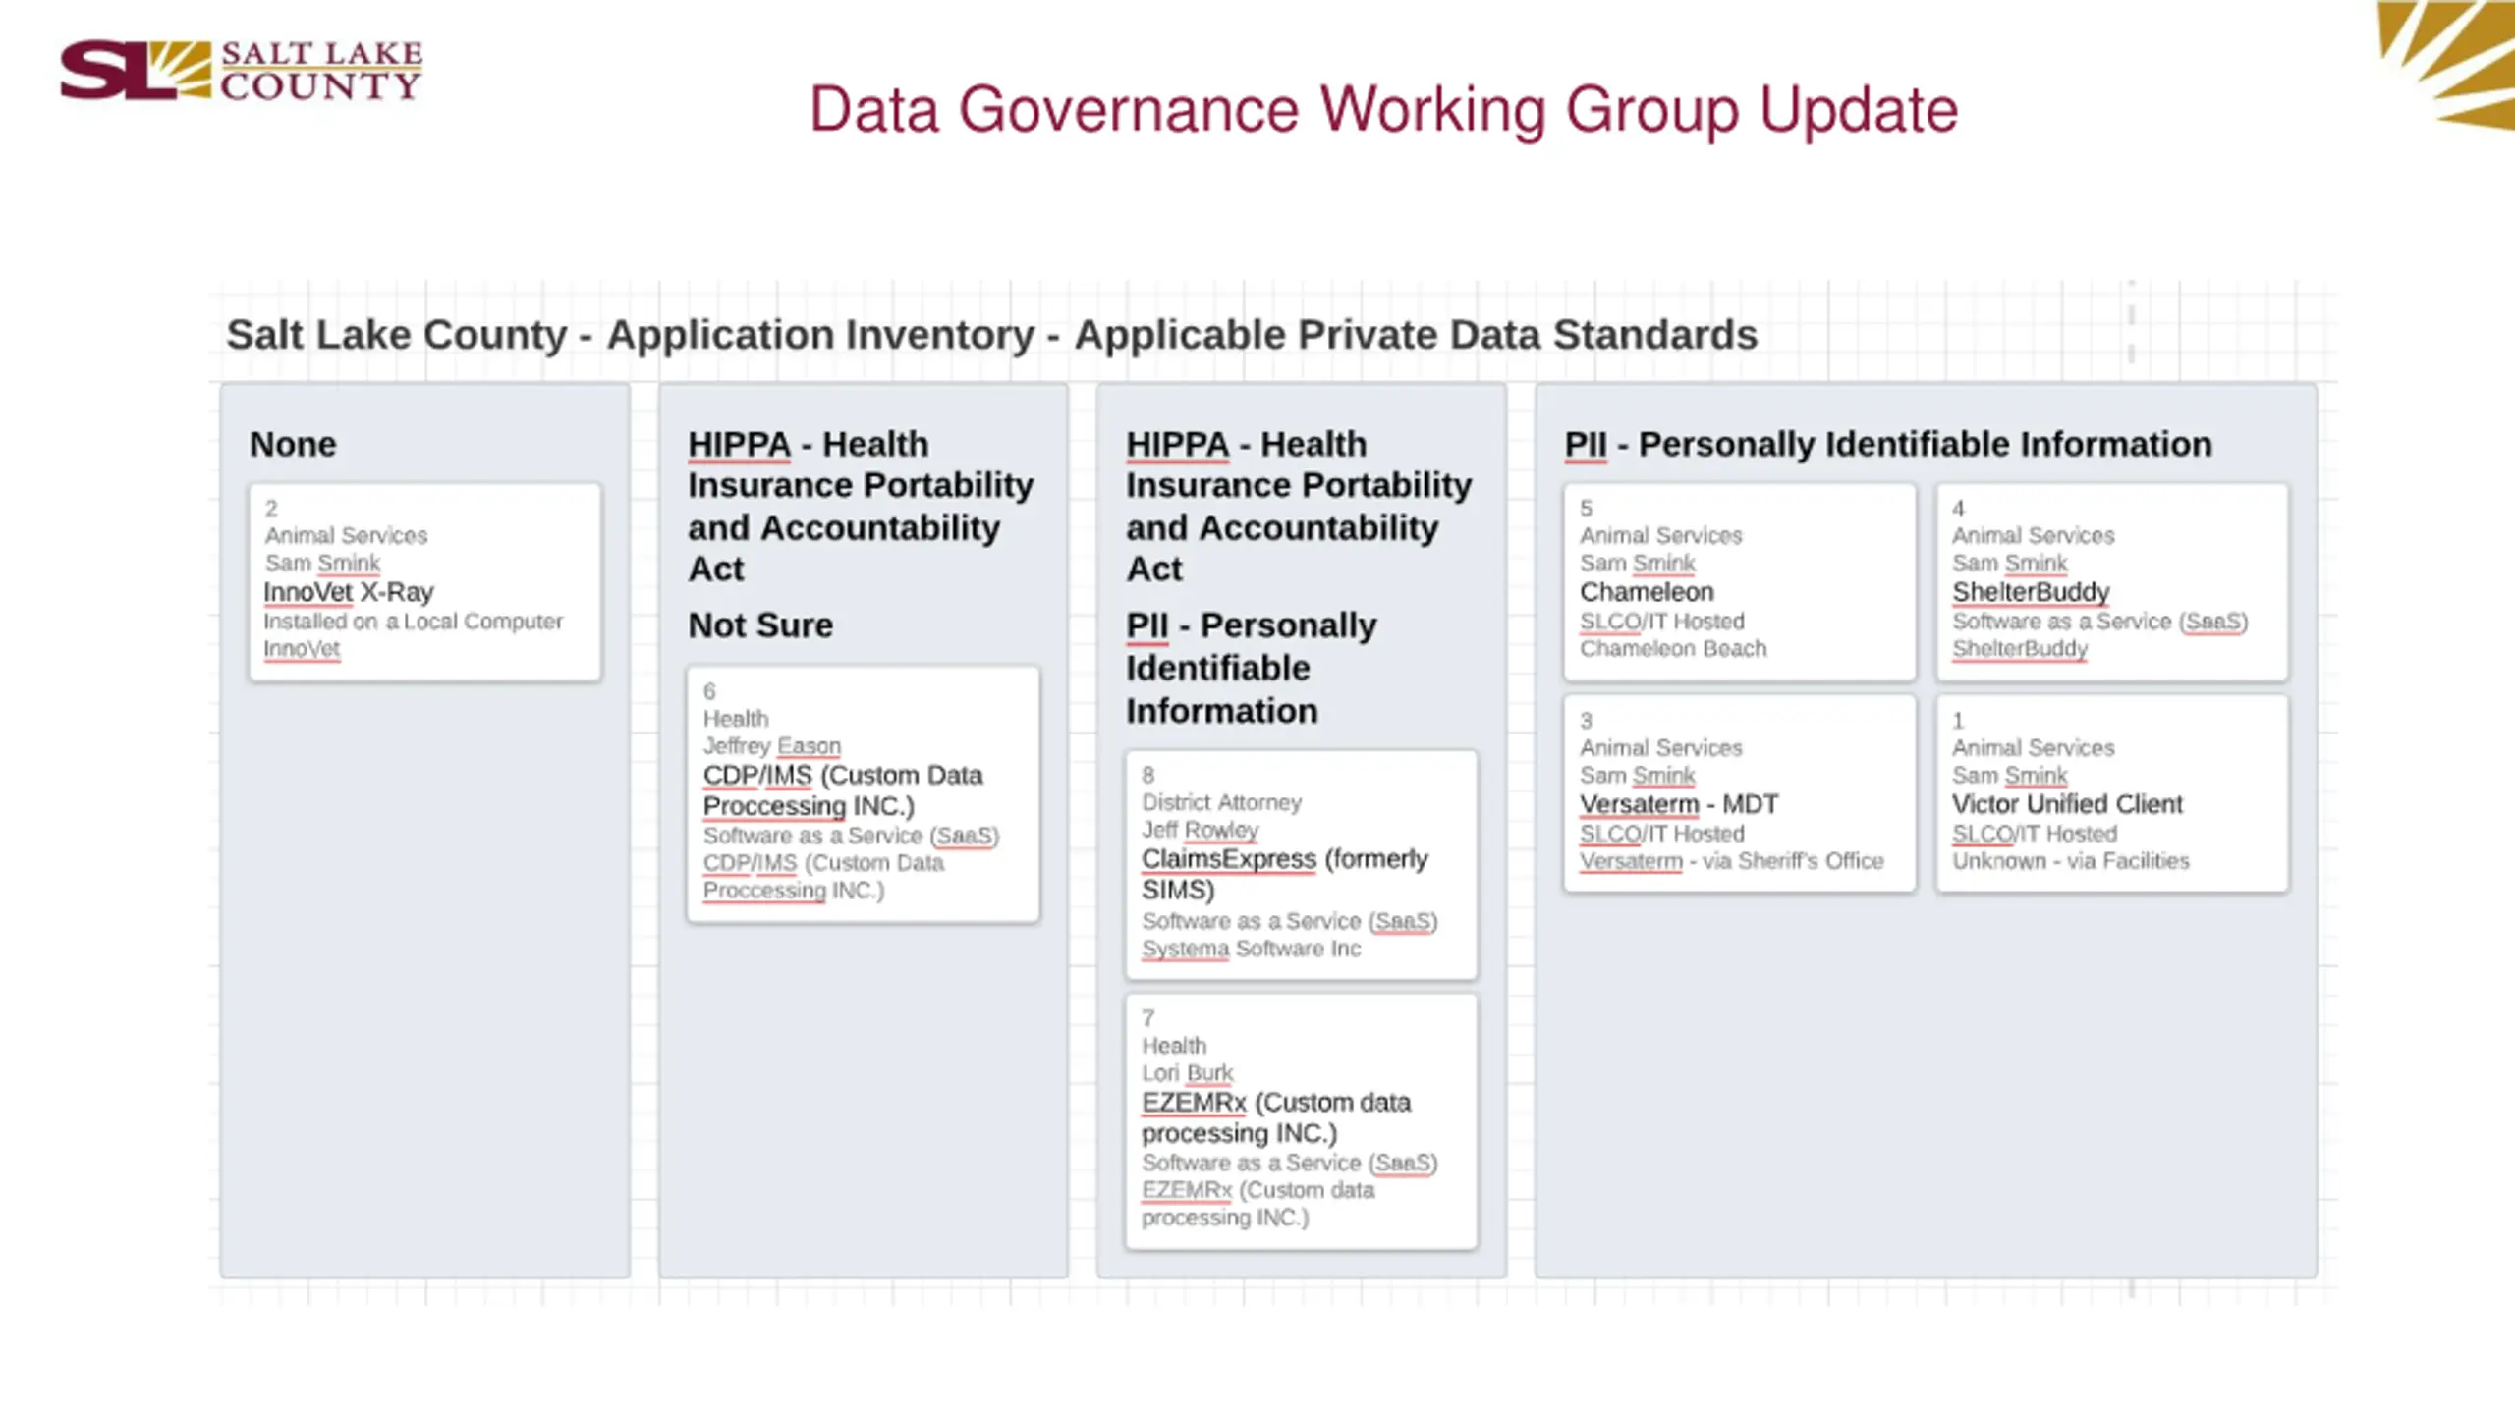The image size is (2515, 1414).
Task: Open the ShelterBuddy card title
Action: pos(2031,592)
